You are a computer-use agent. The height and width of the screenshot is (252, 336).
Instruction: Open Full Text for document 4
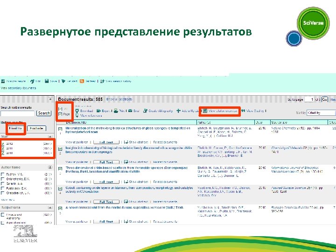pos(106,202)
